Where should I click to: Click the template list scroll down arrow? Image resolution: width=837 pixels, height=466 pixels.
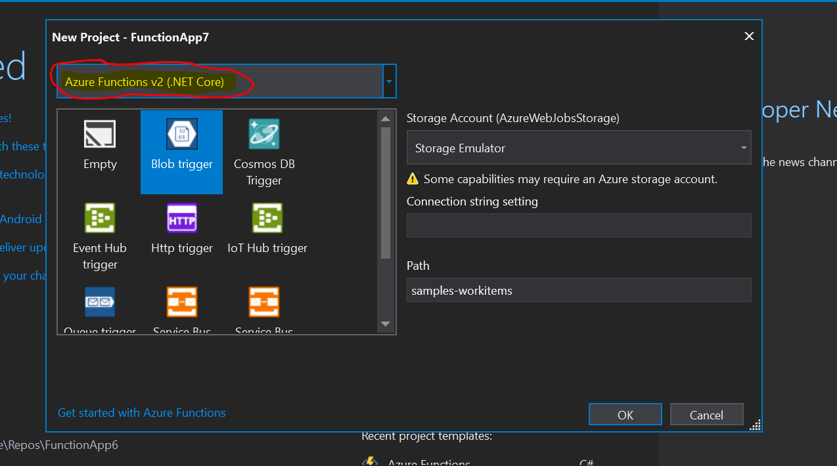(386, 324)
